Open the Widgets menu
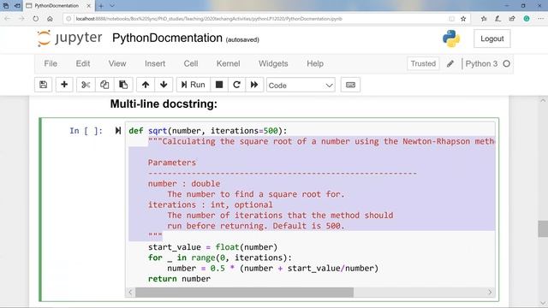This screenshot has height=308, width=548. [x=273, y=63]
